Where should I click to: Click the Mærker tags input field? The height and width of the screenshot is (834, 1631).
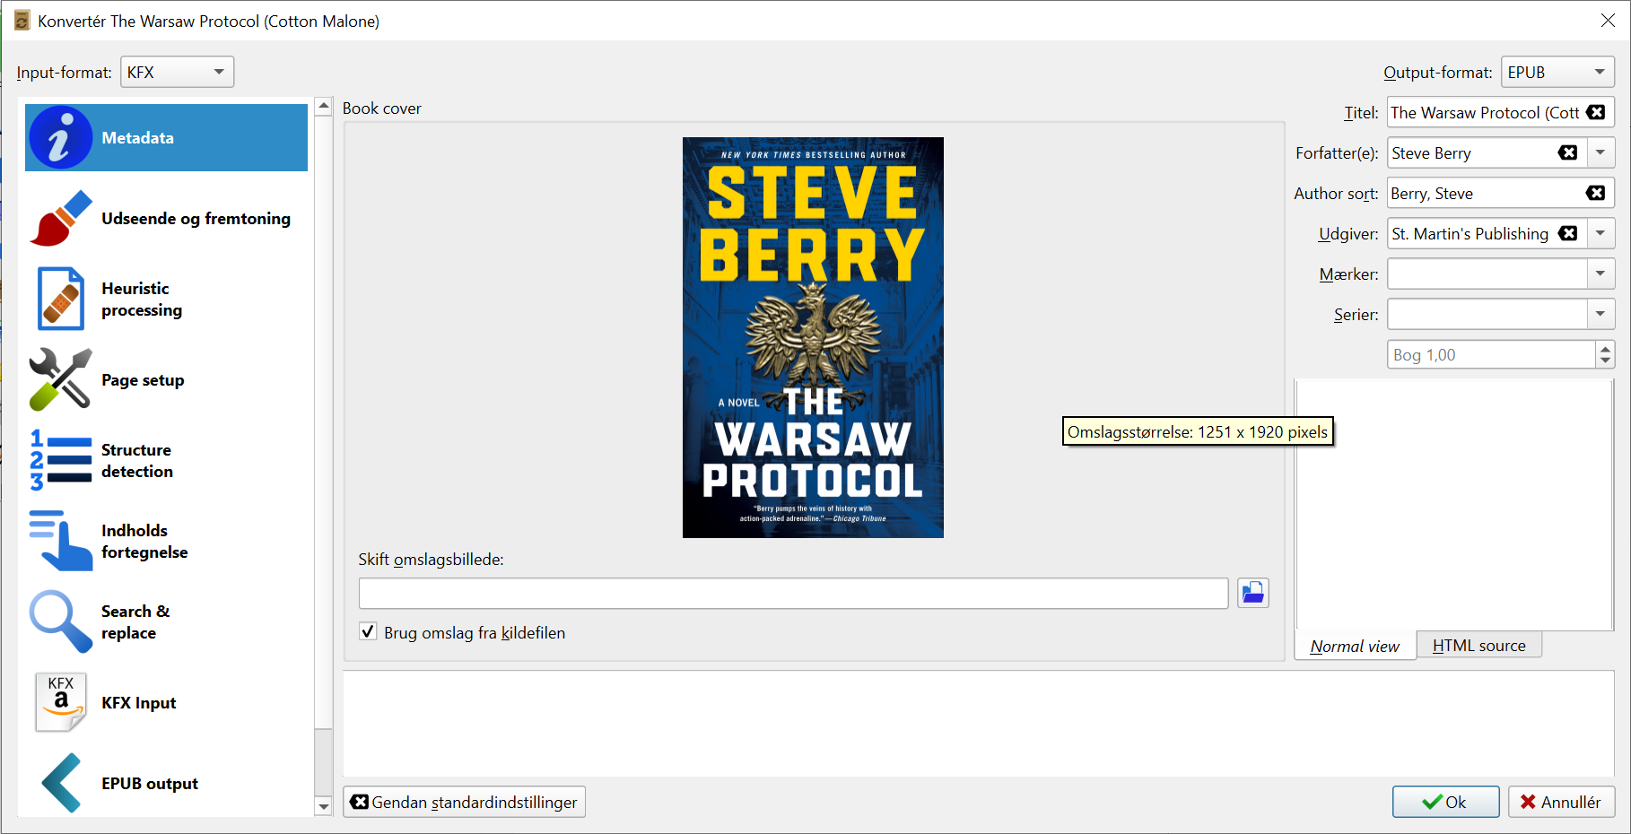[1487, 274]
